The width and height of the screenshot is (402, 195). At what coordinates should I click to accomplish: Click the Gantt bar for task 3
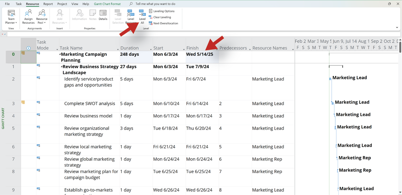coord(333,103)
